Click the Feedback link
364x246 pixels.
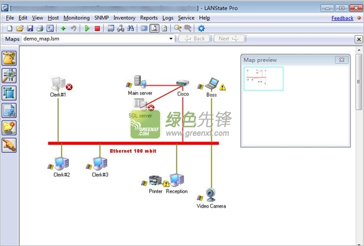[x=342, y=18]
